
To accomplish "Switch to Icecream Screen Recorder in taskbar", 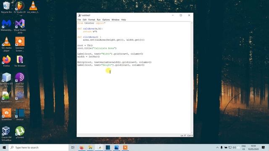I will 125,147.
